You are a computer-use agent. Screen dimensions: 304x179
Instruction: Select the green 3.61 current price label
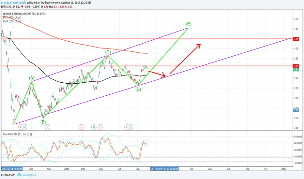tap(296, 70)
